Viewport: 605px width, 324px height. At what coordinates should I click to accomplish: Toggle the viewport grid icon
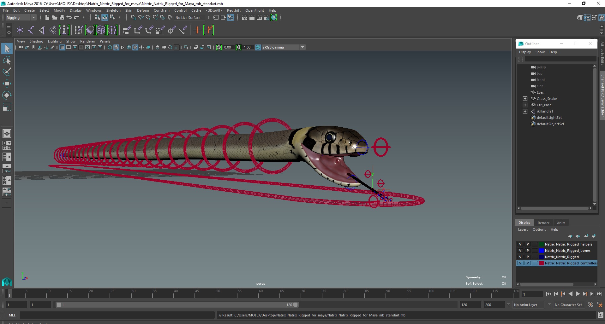pyautogui.click(x=62, y=47)
